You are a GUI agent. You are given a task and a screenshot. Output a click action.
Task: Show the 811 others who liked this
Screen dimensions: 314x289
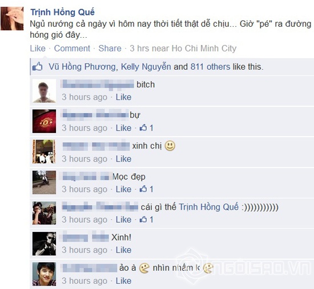210,67
